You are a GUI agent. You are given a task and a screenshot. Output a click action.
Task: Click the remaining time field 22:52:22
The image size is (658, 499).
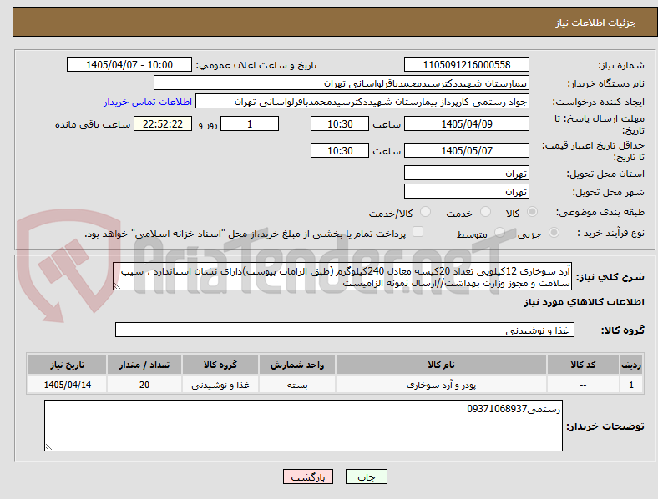coord(163,124)
